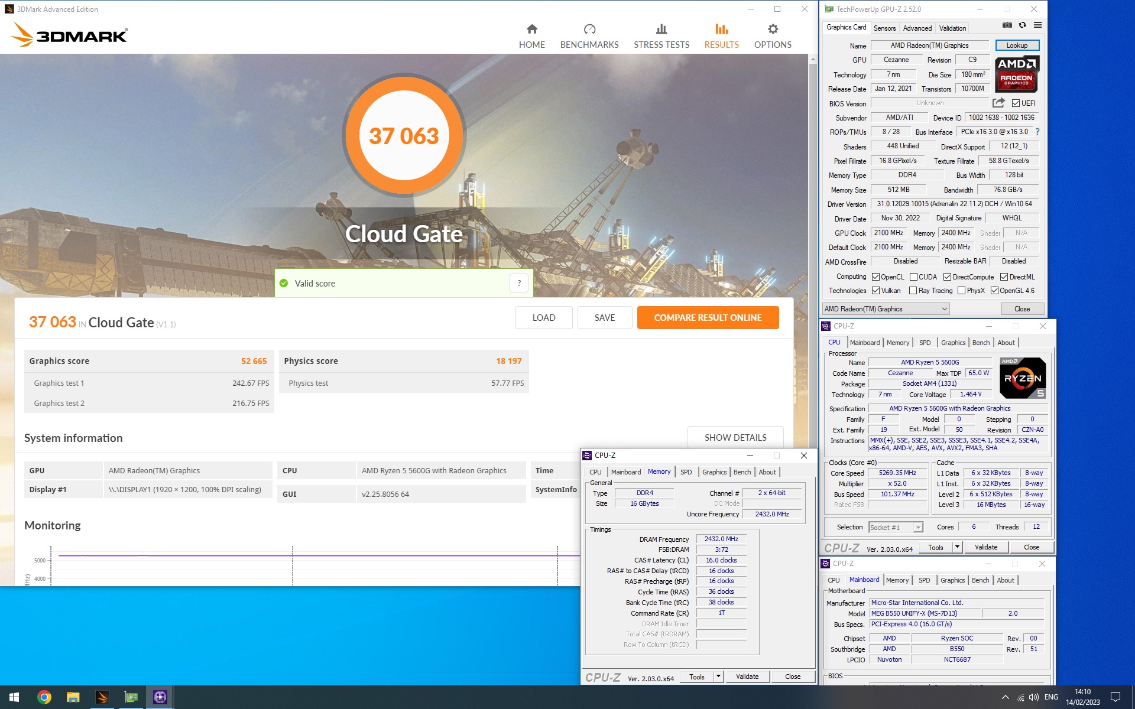Click Validate in CPU-Z Memory window
Image resolution: width=1135 pixels, height=709 pixels.
coord(747,677)
